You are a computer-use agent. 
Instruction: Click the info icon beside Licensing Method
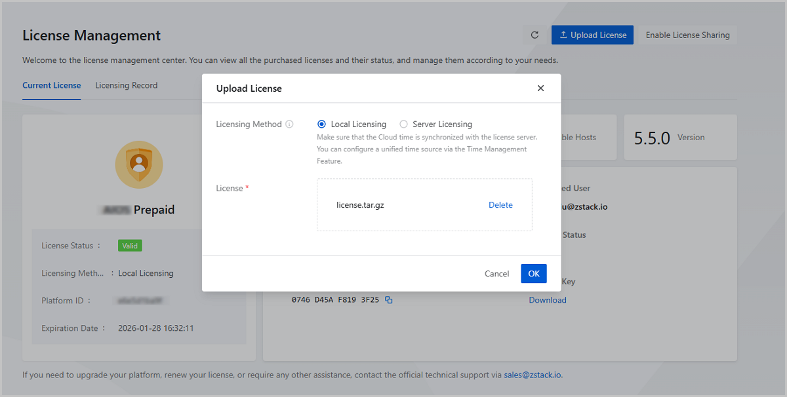coord(289,124)
